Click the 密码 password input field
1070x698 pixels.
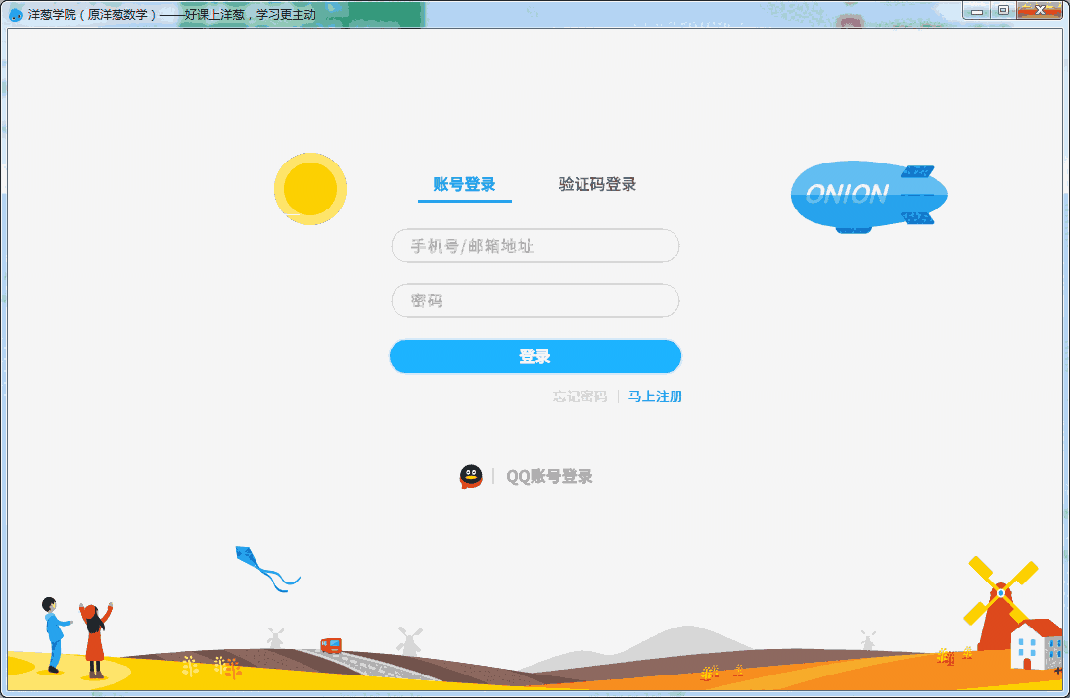tap(535, 301)
